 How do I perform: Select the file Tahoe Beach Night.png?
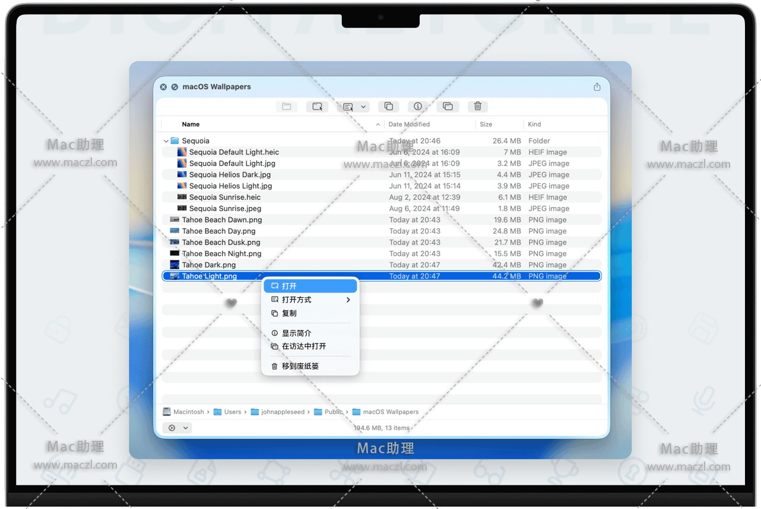382,254
